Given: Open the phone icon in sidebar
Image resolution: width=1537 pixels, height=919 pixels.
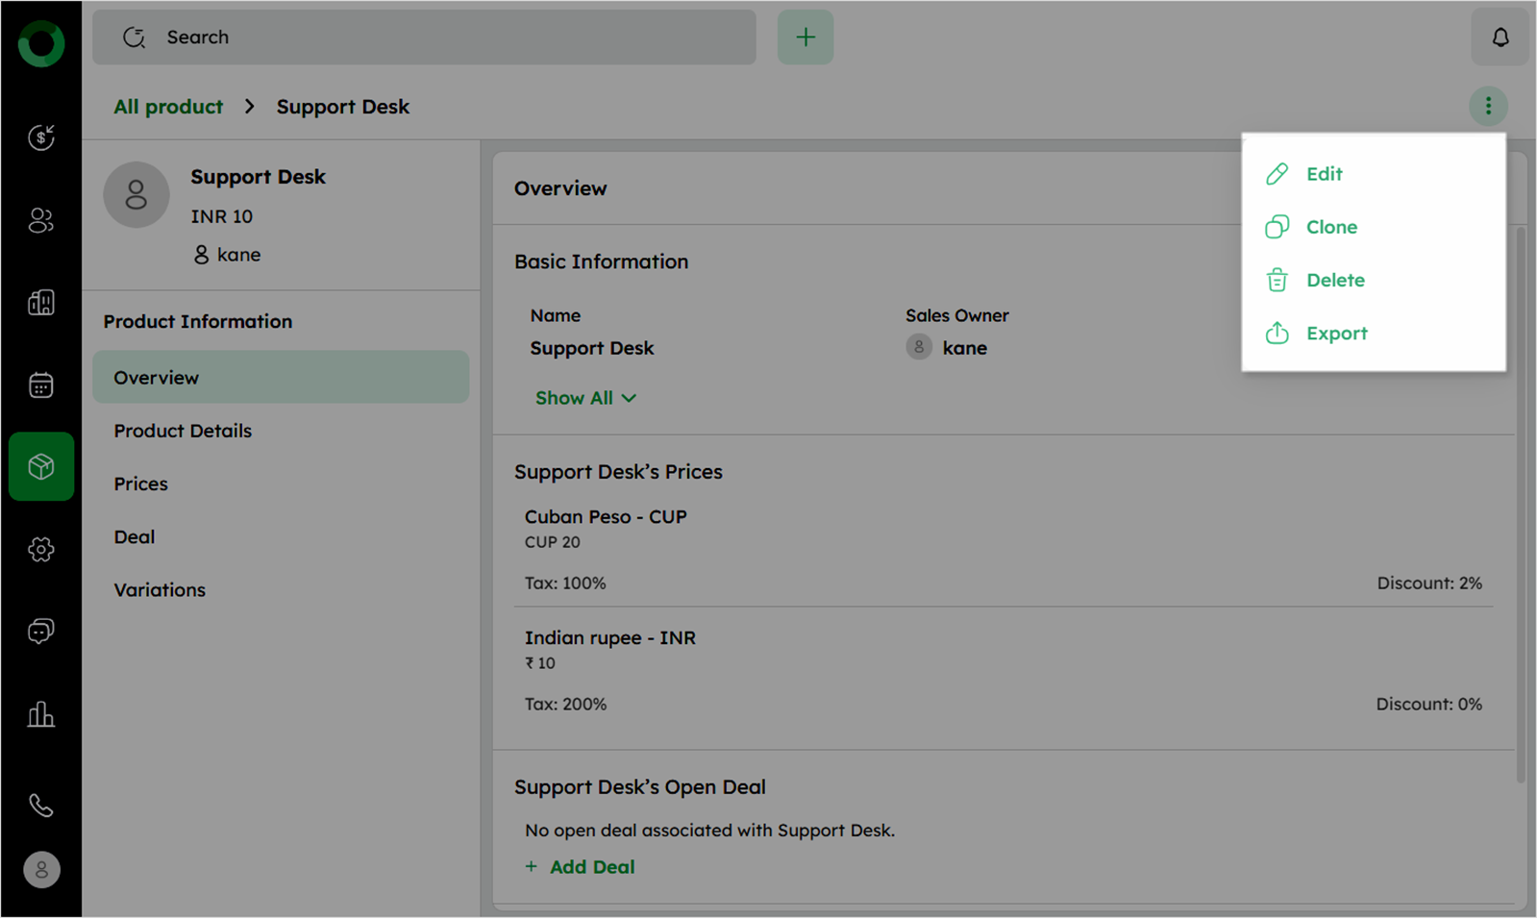Looking at the screenshot, I should coord(40,805).
